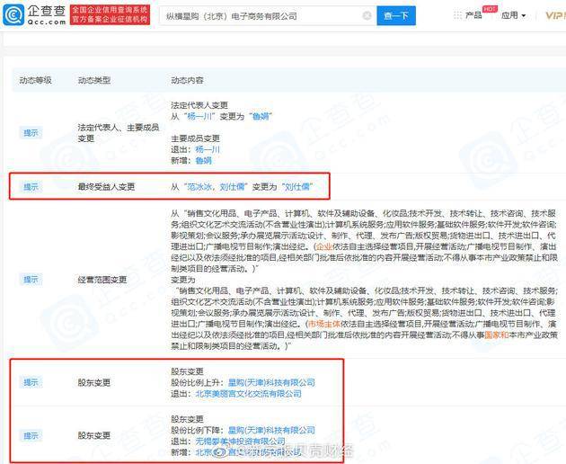Screen dimensions: 566x464
Task: Click 提示 tag on first 股东变更 row
Action: click(x=31, y=382)
